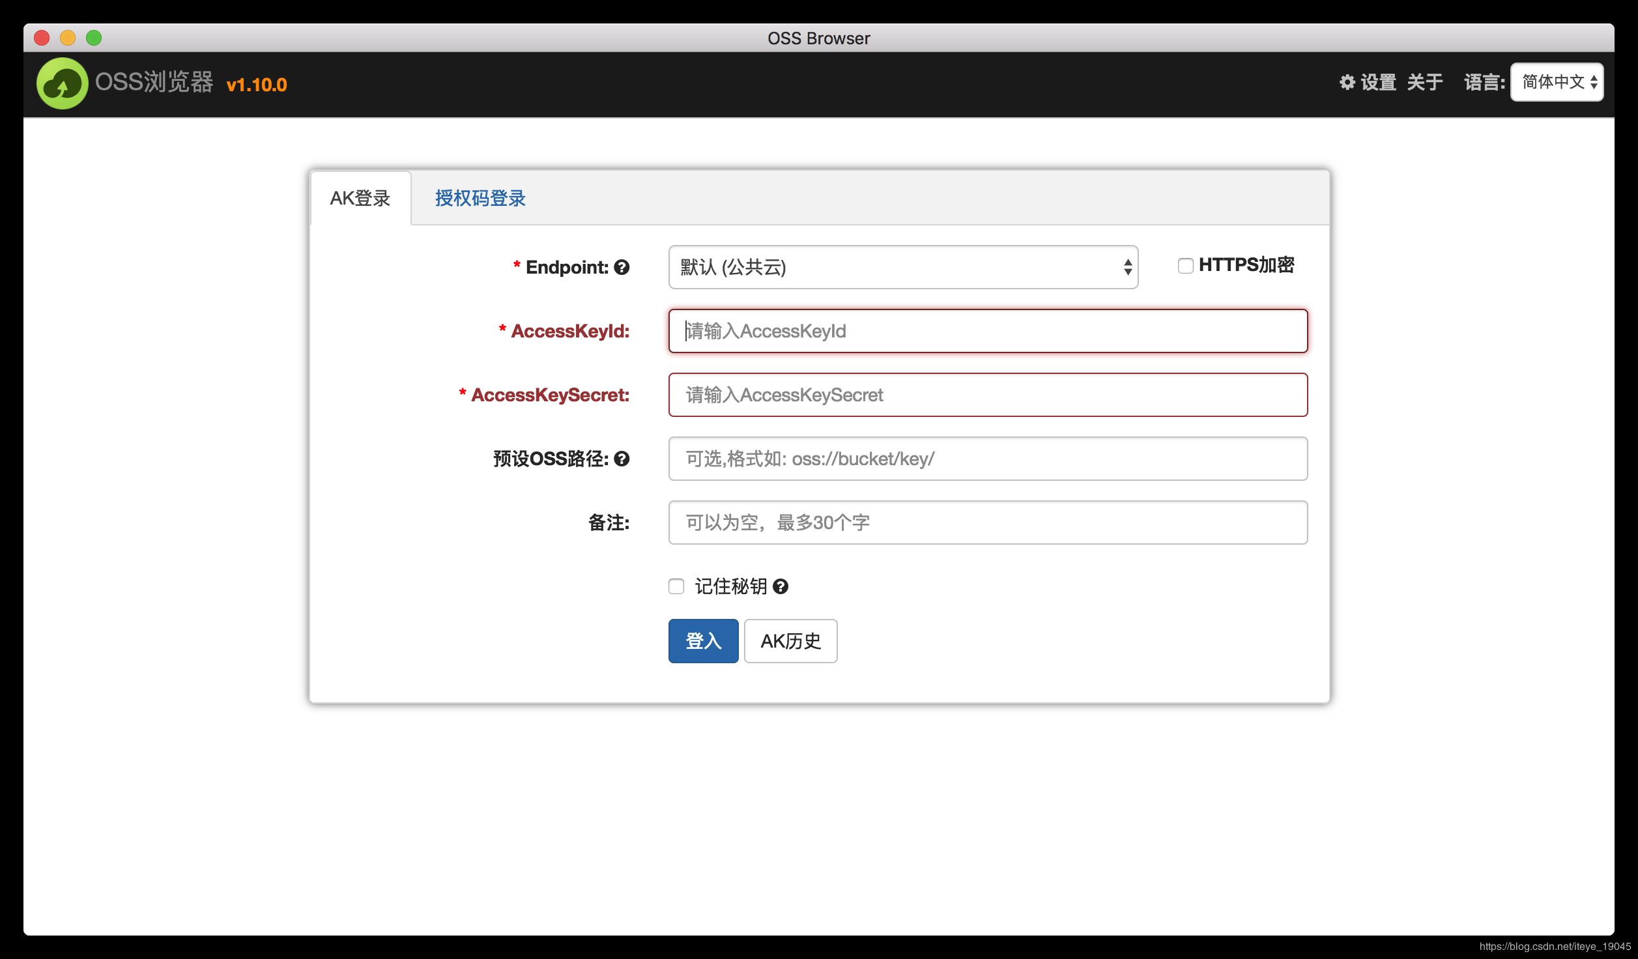Viewport: 1638px width, 959px height.
Task: Expand the Endpoint dropdown menu
Action: point(902,266)
